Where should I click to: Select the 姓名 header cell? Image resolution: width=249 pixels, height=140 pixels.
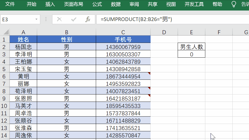click(x=23, y=39)
